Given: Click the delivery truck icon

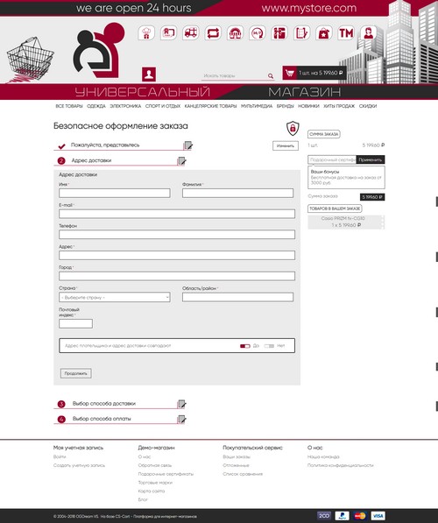Looking at the screenshot, I should [x=190, y=33].
